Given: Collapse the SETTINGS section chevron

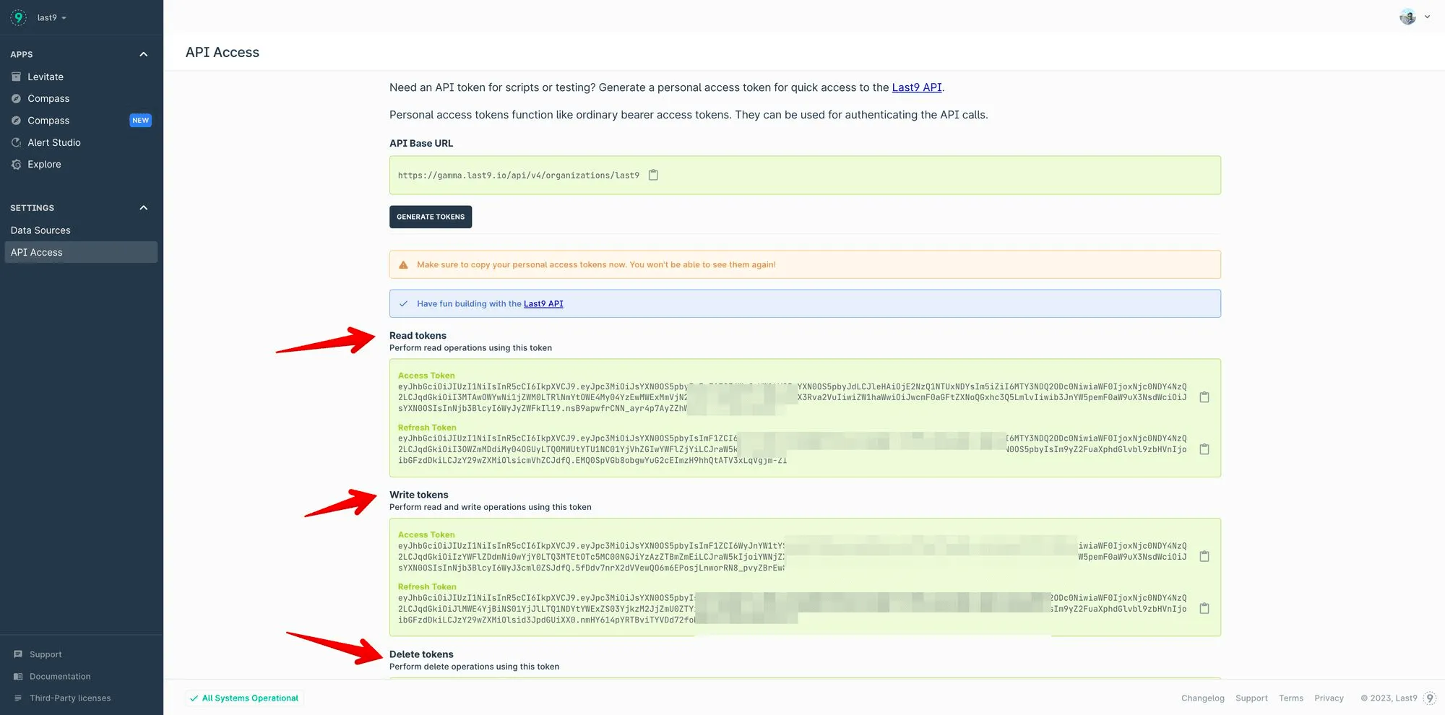Looking at the screenshot, I should (x=144, y=208).
